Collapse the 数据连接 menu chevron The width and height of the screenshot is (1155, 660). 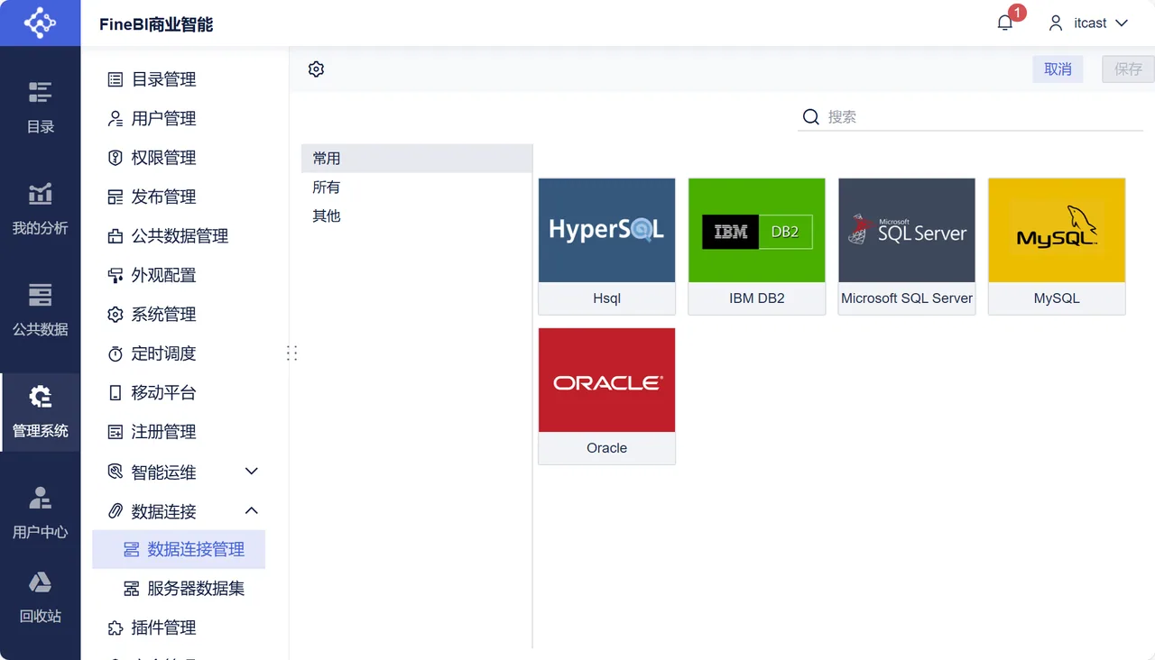pyautogui.click(x=252, y=511)
